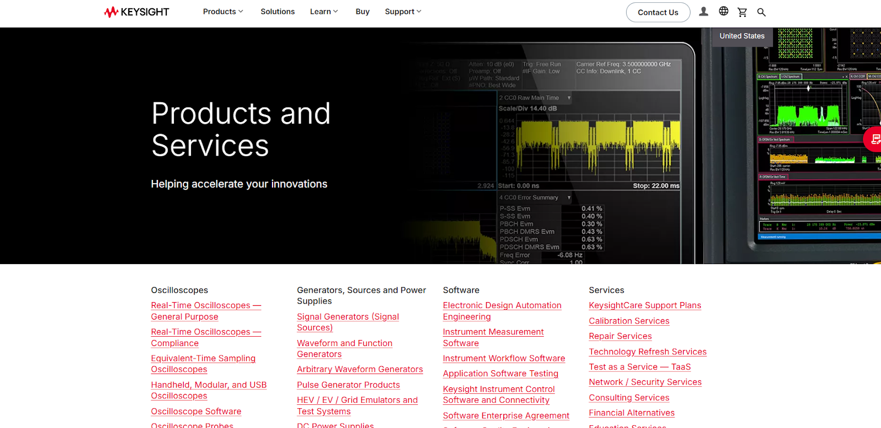Open the red floating chat icon
The image size is (881, 428).
[873, 139]
